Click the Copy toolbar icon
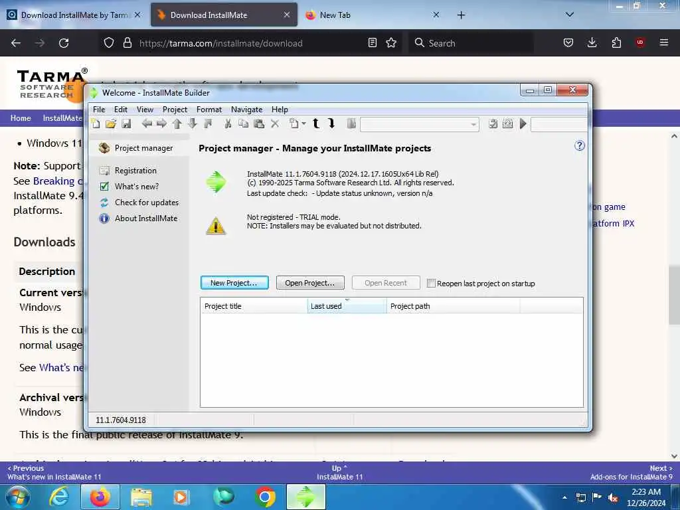Screen dimensions: 680x510 click(x=243, y=124)
